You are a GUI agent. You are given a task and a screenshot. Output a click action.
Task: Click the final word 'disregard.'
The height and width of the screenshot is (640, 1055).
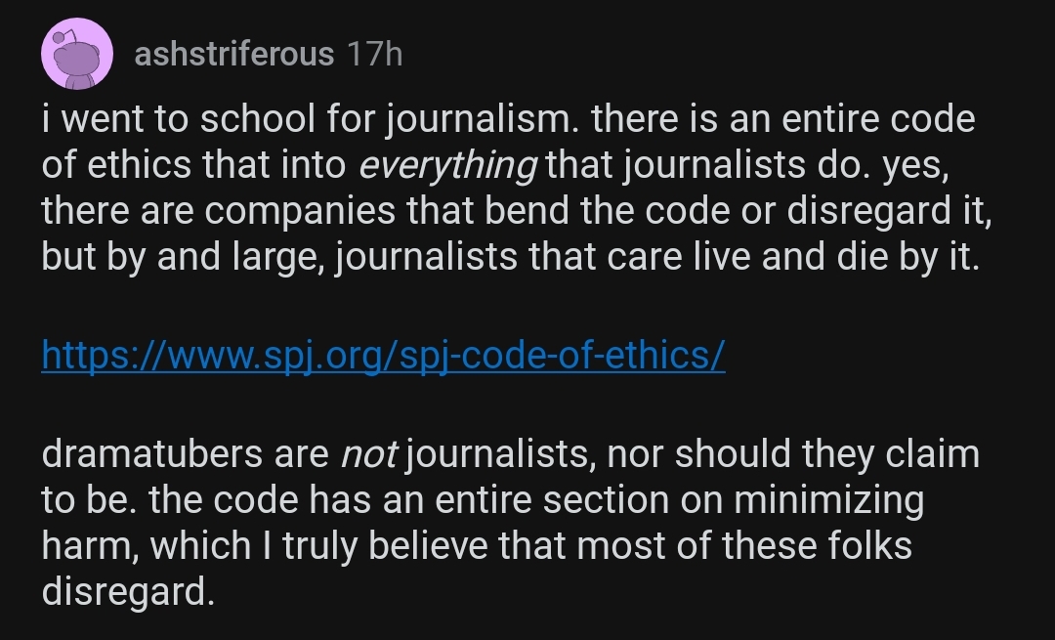coord(128,591)
